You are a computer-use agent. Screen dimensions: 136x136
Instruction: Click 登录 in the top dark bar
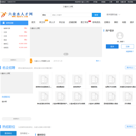(x=117, y=2)
